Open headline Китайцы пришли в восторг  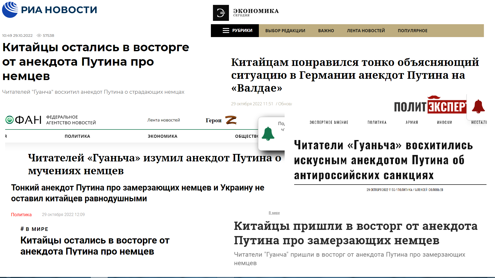coord(356,233)
